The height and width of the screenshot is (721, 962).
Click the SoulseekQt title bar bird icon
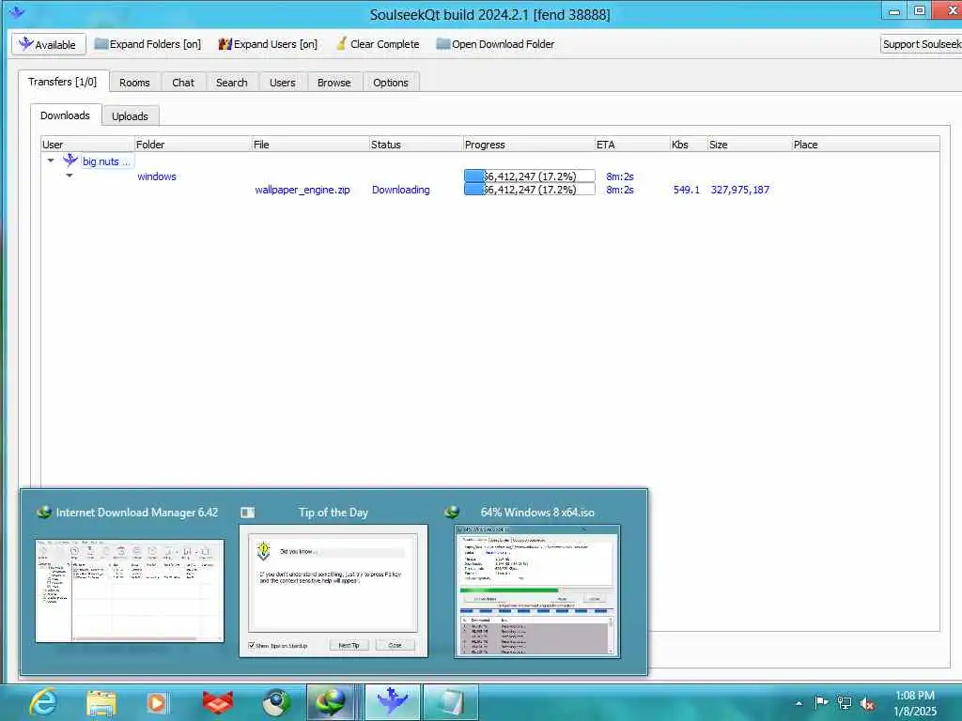click(x=17, y=11)
